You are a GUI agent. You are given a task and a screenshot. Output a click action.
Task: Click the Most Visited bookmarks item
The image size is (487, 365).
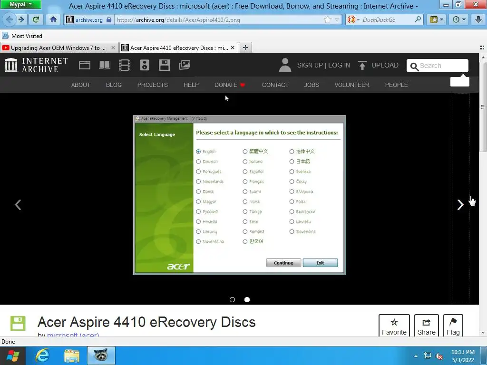(x=22, y=36)
